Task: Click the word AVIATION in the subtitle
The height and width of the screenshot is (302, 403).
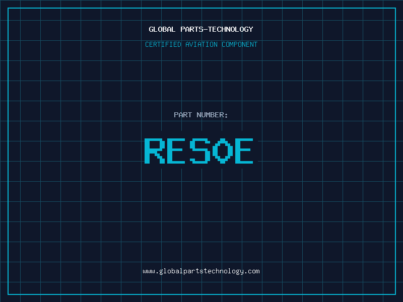Action: click(x=201, y=44)
